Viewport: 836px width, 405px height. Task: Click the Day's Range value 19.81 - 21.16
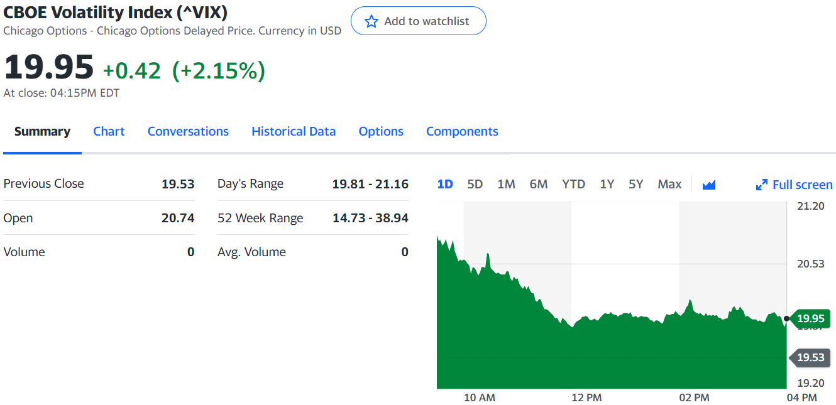370,184
